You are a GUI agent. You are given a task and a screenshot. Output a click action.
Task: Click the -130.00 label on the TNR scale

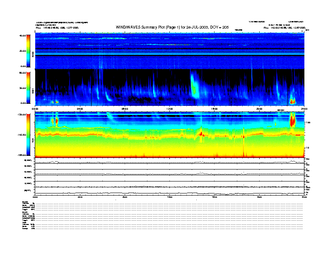(x=22, y=115)
